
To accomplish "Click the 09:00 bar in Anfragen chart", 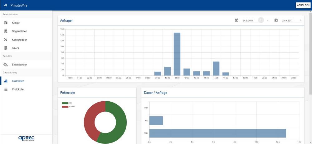I will [x=158, y=74].
